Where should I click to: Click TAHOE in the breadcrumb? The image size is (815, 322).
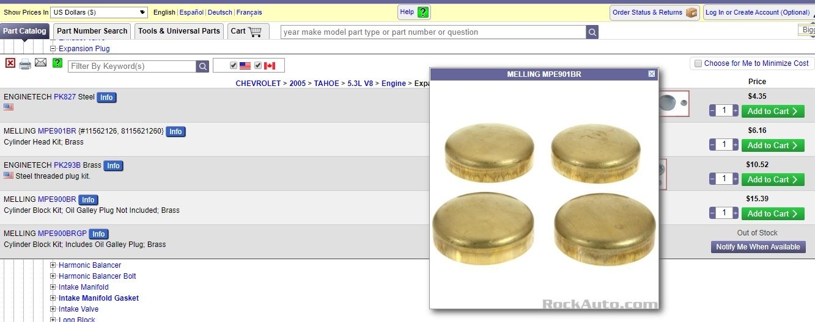pos(326,84)
